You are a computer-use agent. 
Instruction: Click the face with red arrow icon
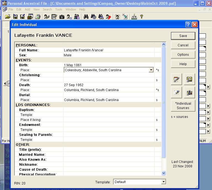click(108, 17)
